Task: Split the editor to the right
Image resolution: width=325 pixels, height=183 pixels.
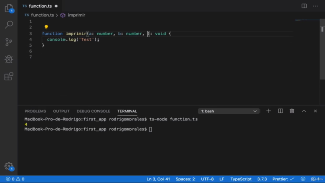Action: point(304,6)
